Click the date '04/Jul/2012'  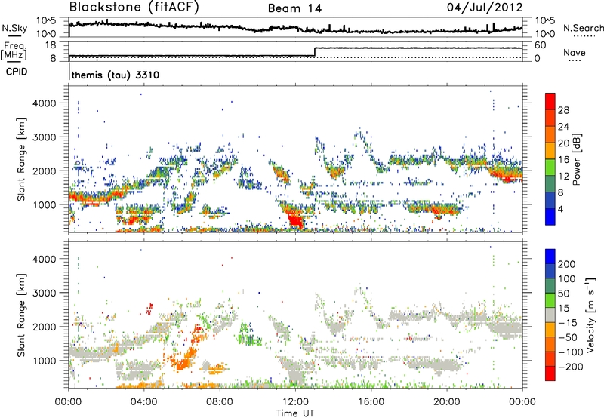click(485, 8)
